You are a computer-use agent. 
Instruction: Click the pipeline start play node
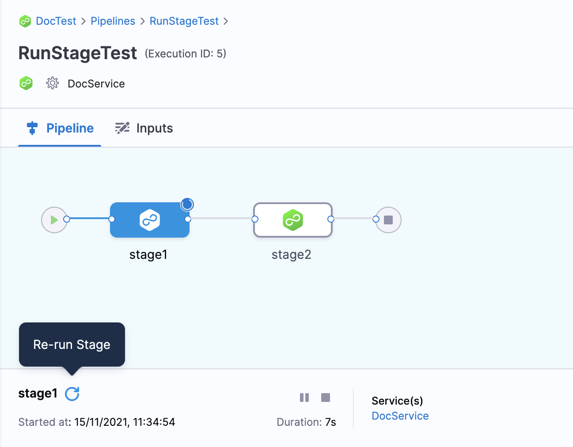[x=54, y=220]
